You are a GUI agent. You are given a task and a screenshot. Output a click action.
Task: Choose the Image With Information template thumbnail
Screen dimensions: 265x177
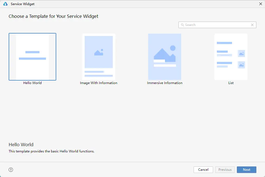point(99,57)
